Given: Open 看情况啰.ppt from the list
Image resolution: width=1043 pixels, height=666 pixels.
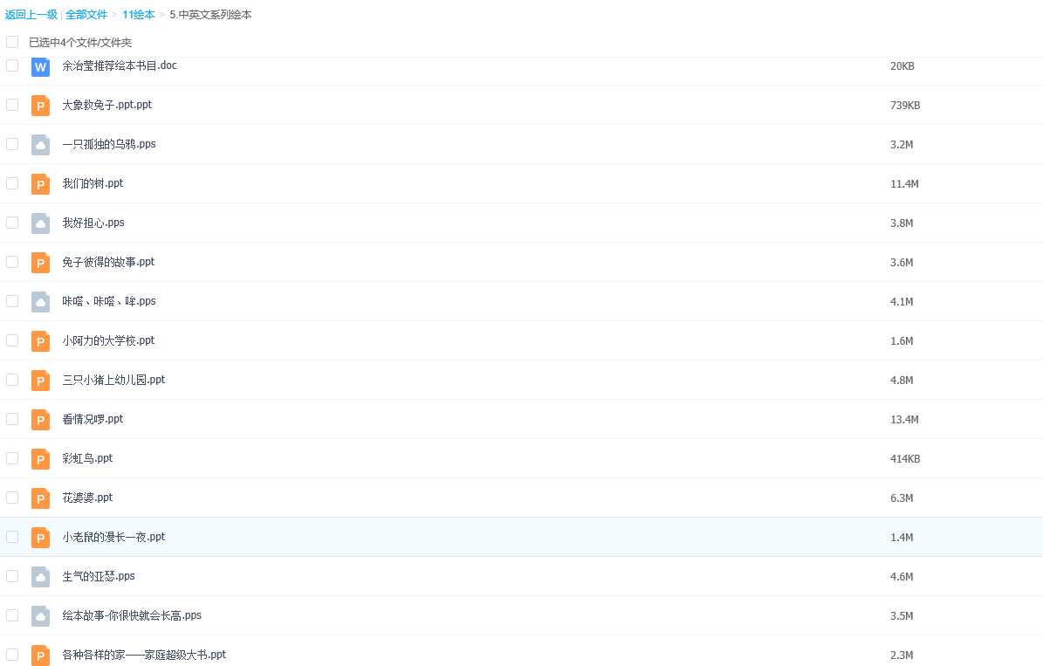Looking at the screenshot, I should point(93,419).
